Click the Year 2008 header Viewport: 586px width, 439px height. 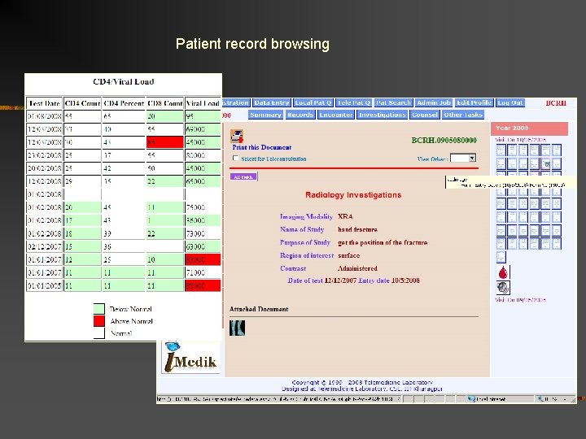coord(529,128)
